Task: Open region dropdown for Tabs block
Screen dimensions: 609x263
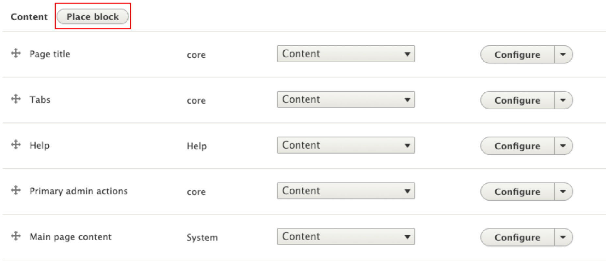Action: point(346,100)
